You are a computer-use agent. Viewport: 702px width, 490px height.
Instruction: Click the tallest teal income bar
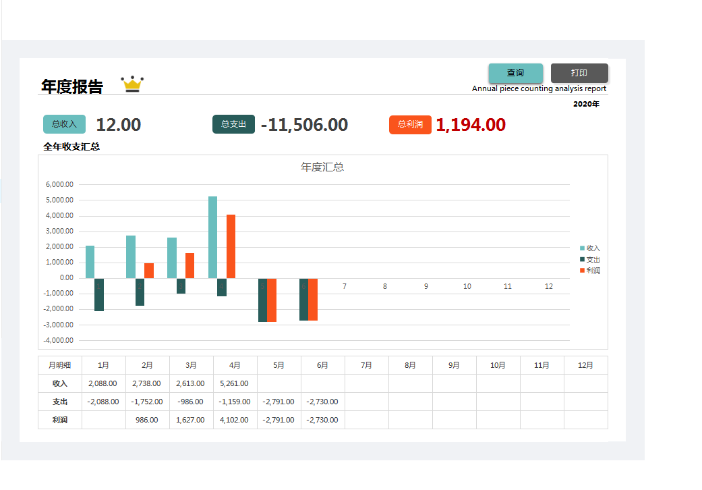point(212,237)
